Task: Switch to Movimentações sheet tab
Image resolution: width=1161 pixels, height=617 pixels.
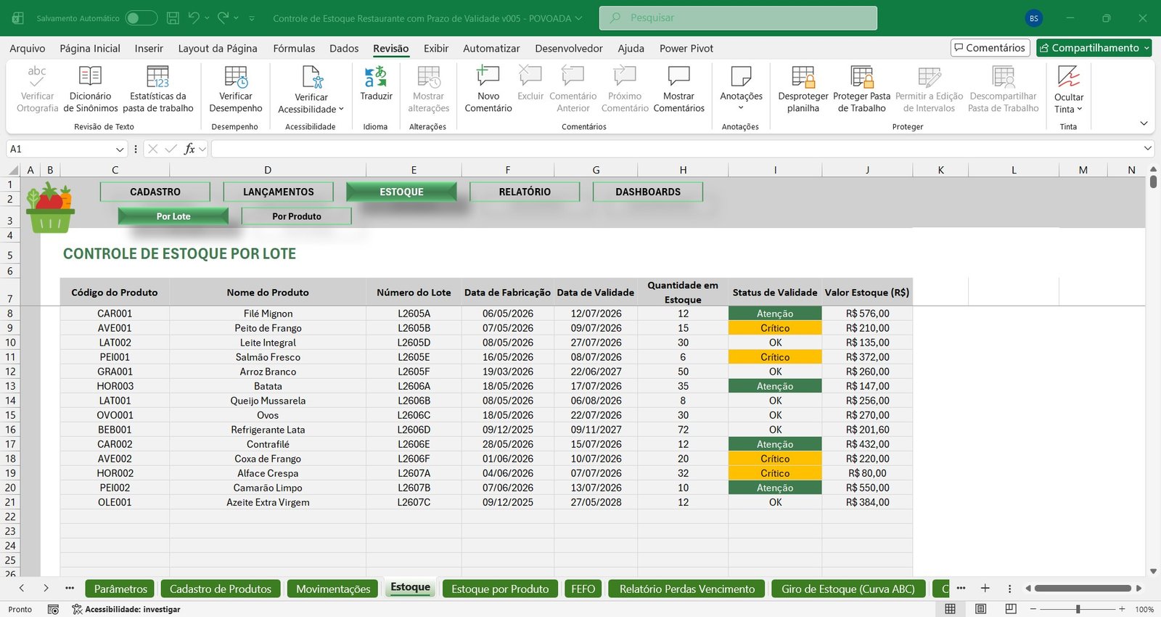Action: (x=333, y=589)
